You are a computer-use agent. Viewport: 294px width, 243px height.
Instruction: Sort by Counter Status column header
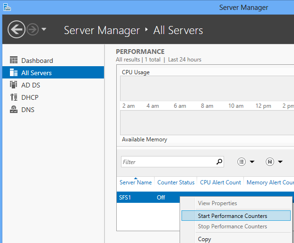(x=176, y=182)
